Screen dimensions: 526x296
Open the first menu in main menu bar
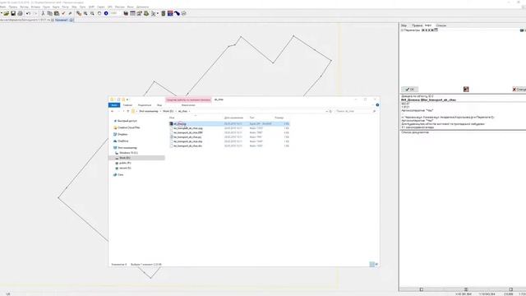pos(3,7)
